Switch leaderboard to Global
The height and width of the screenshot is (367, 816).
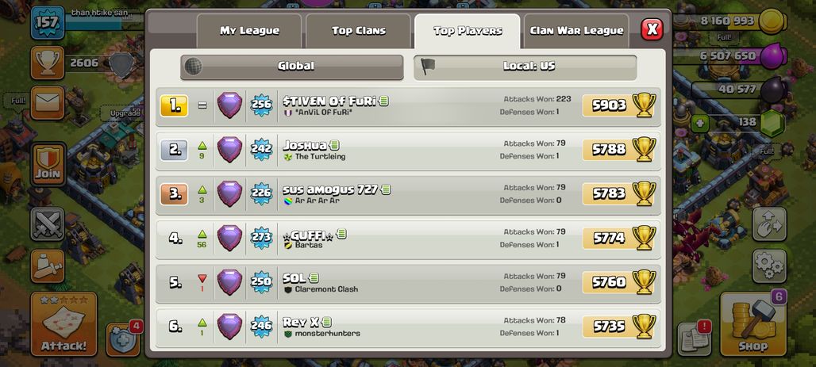click(292, 67)
